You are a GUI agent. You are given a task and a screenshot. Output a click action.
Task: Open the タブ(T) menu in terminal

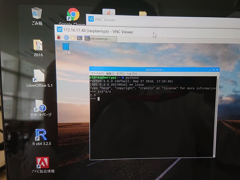pyautogui.click(x=120, y=73)
